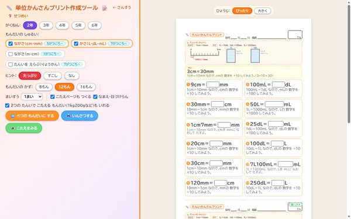Click eye icon in the こたえをみる button
The width and height of the screenshot is (351, 219).
point(13,128)
